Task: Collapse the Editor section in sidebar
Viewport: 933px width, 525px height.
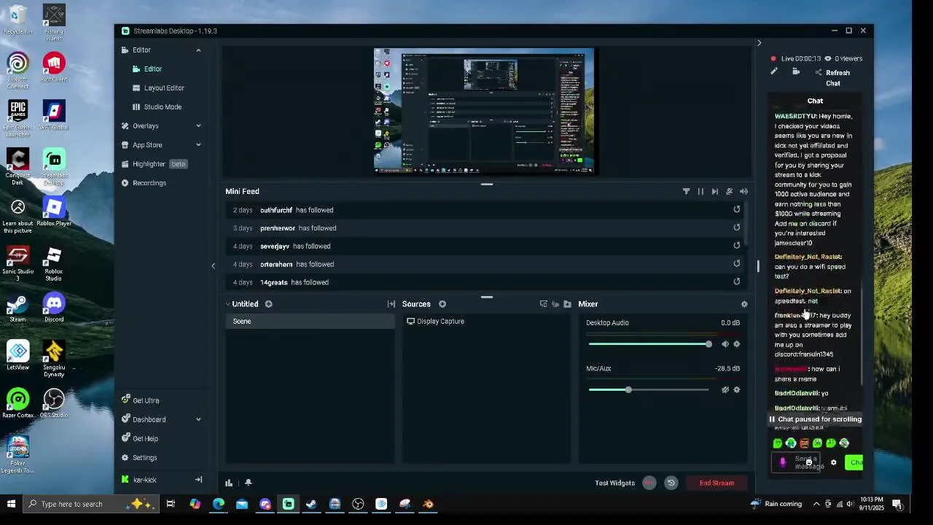Action: (198, 50)
